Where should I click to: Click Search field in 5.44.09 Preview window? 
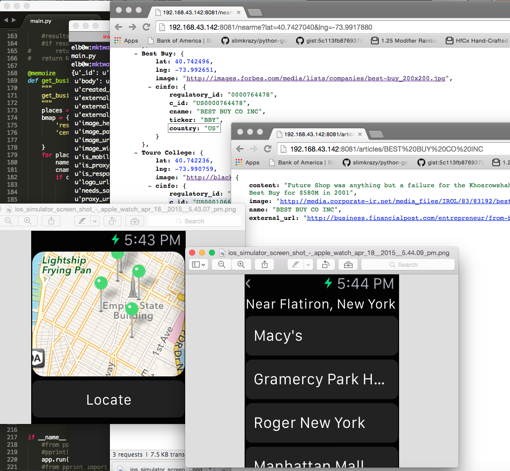(408, 265)
